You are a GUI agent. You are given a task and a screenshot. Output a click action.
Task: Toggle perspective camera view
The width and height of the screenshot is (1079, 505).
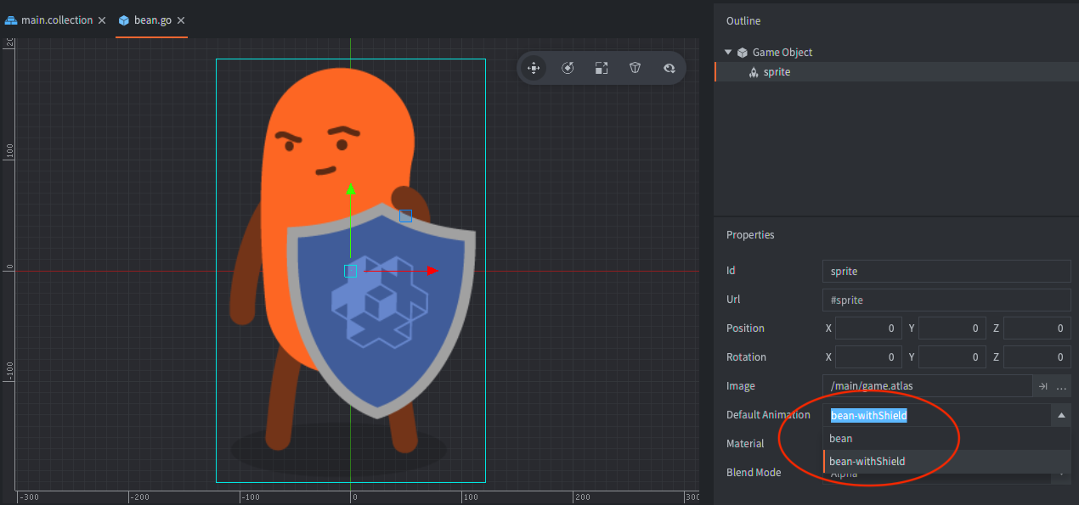[x=635, y=68]
